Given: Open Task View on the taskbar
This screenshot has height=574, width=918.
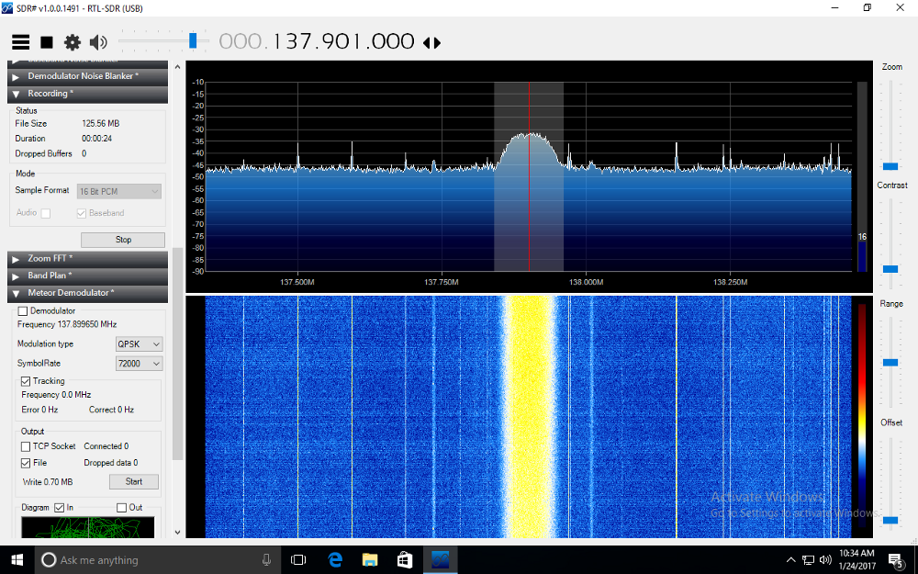Looking at the screenshot, I should [x=298, y=559].
